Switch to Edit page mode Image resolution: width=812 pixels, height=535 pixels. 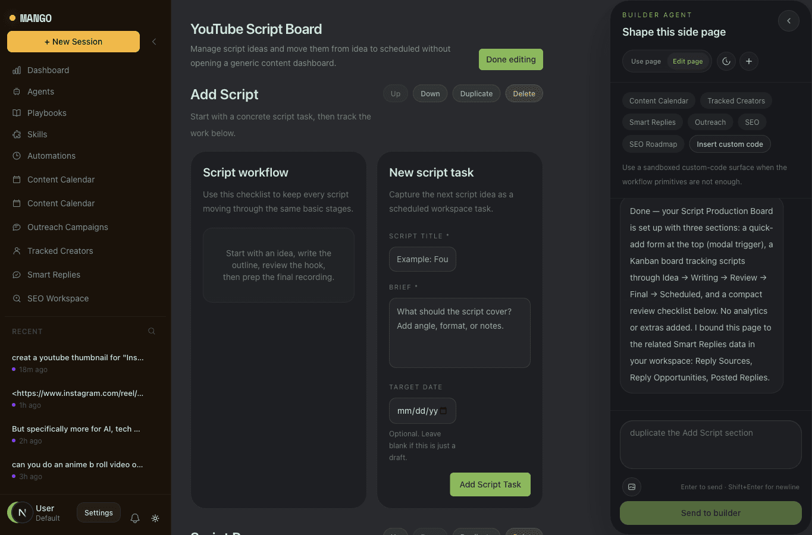point(688,61)
